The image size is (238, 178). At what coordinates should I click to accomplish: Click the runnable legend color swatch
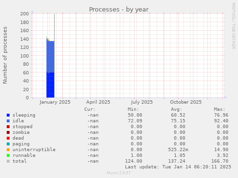pyautogui.click(x=8, y=155)
